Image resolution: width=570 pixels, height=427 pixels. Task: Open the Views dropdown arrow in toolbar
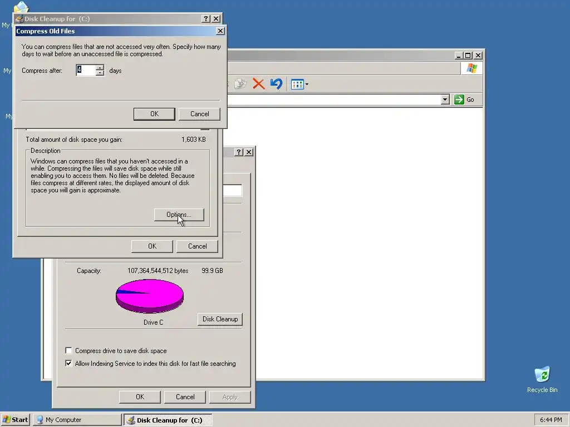(x=307, y=85)
